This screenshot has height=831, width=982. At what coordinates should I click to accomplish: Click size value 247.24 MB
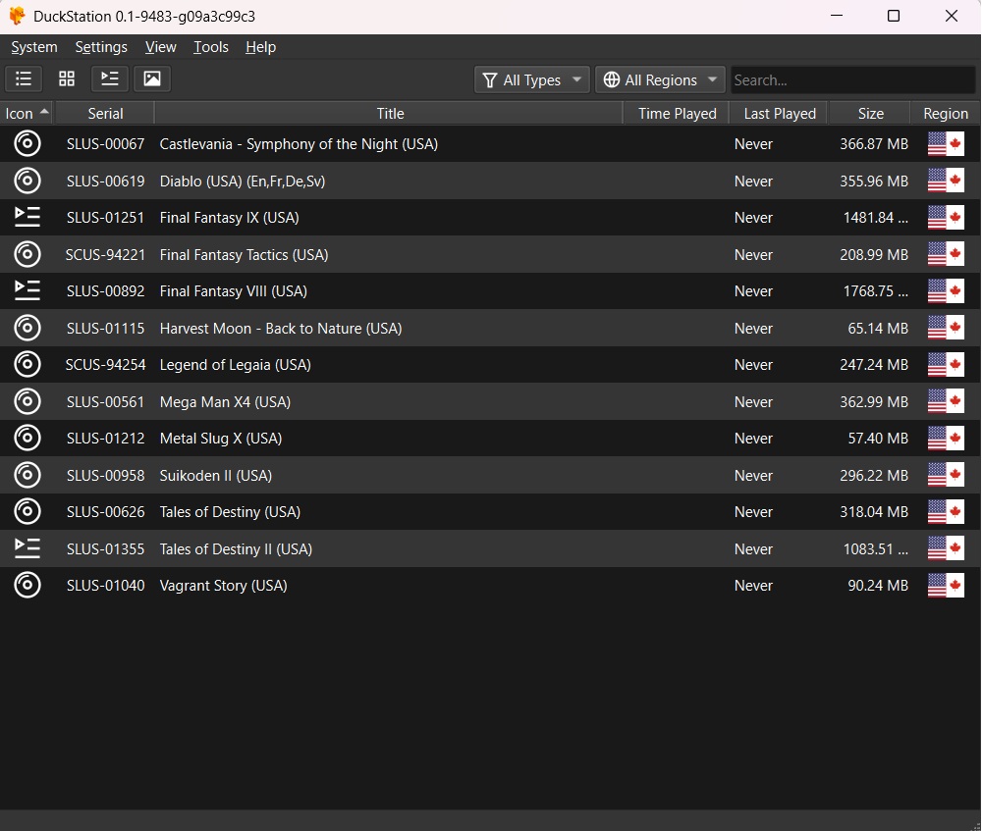pyautogui.click(x=874, y=365)
